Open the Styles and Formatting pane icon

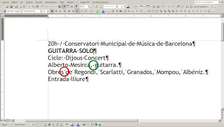(x=4, y=11)
